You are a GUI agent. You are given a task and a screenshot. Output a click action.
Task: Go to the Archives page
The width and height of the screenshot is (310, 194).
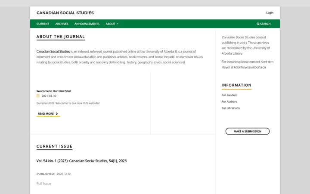click(62, 24)
